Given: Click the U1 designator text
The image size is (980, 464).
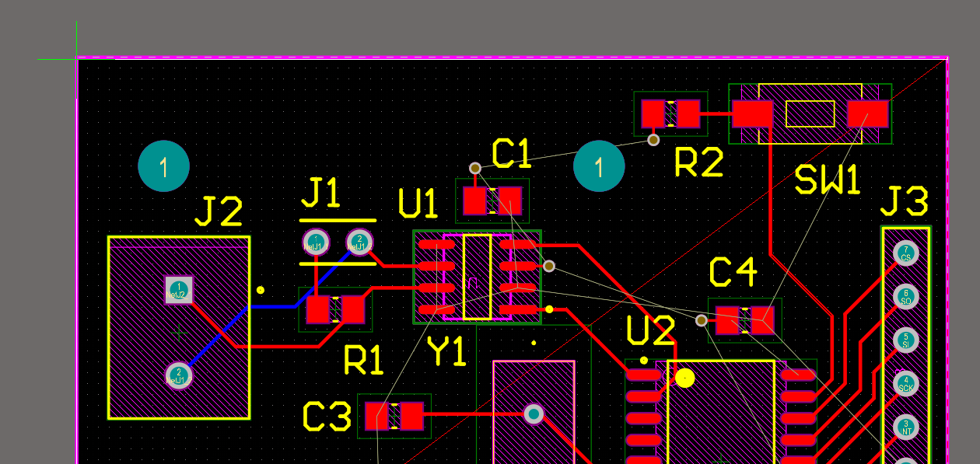Looking at the screenshot, I should pyautogui.click(x=418, y=204).
